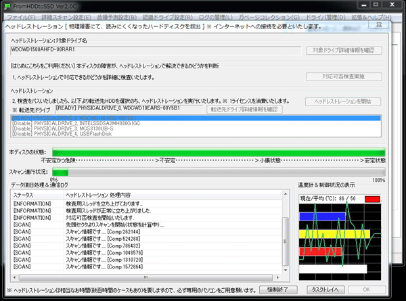Image resolution: width=406 pixels, height=301 pixels.
Task: Click the 現在/平均 temperature readout
Action: pos(328,199)
